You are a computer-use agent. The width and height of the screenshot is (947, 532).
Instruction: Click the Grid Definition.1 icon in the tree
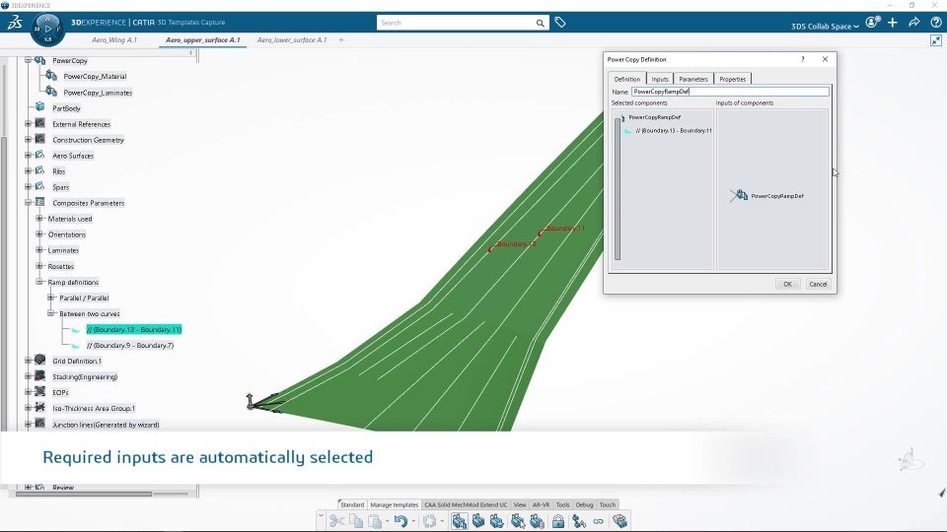click(39, 361)
